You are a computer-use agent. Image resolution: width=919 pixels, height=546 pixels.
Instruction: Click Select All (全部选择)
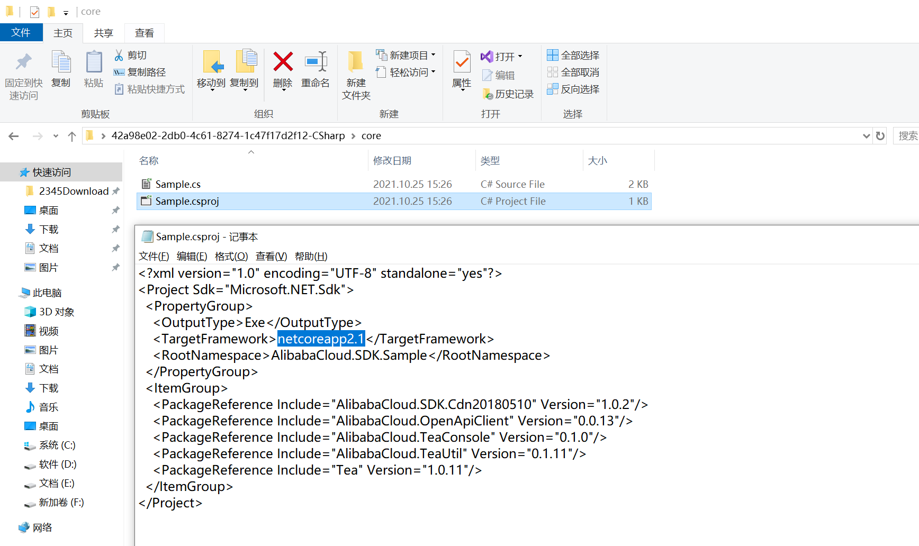pos(573,55)
